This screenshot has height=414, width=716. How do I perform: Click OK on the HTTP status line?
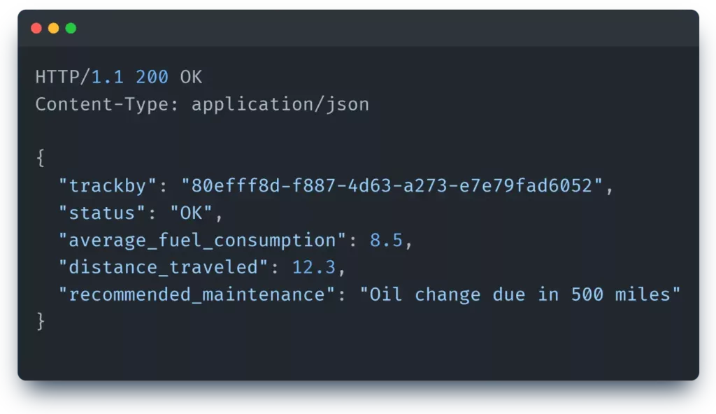[191, 77]
